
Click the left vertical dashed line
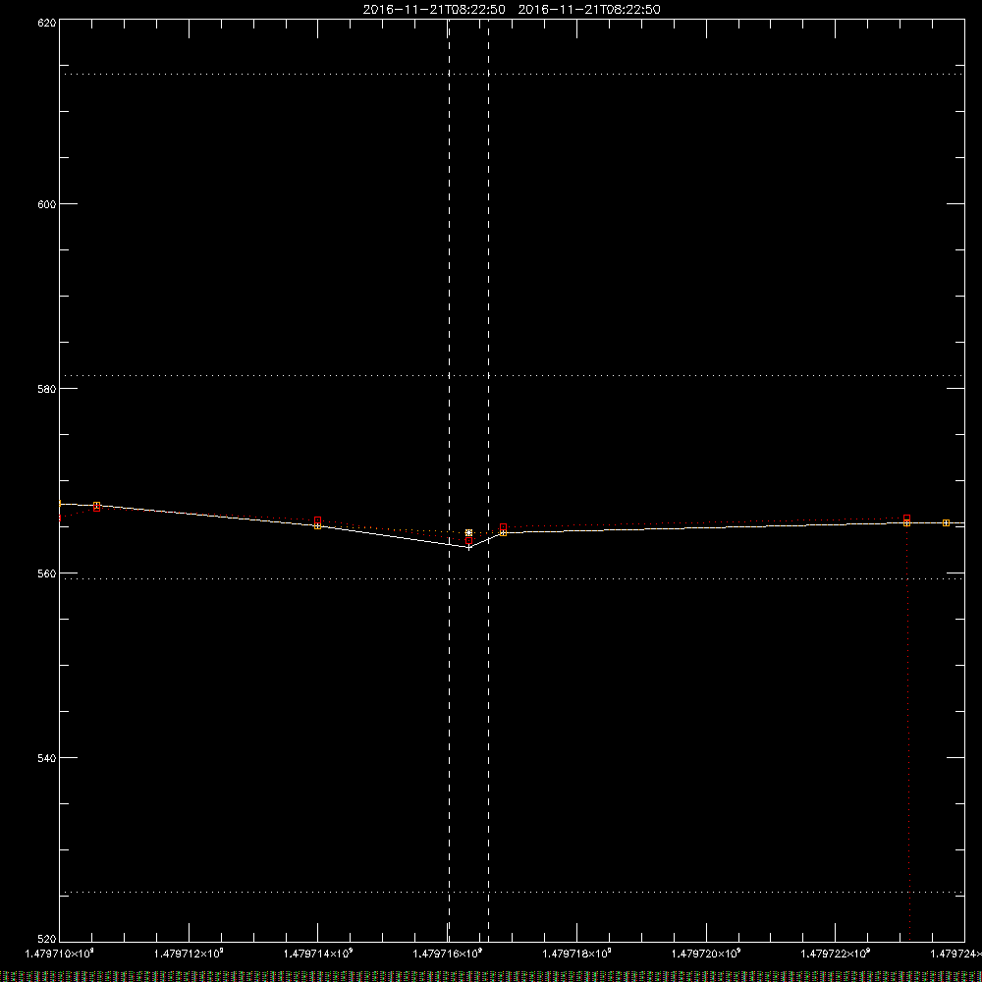(449, 480)
